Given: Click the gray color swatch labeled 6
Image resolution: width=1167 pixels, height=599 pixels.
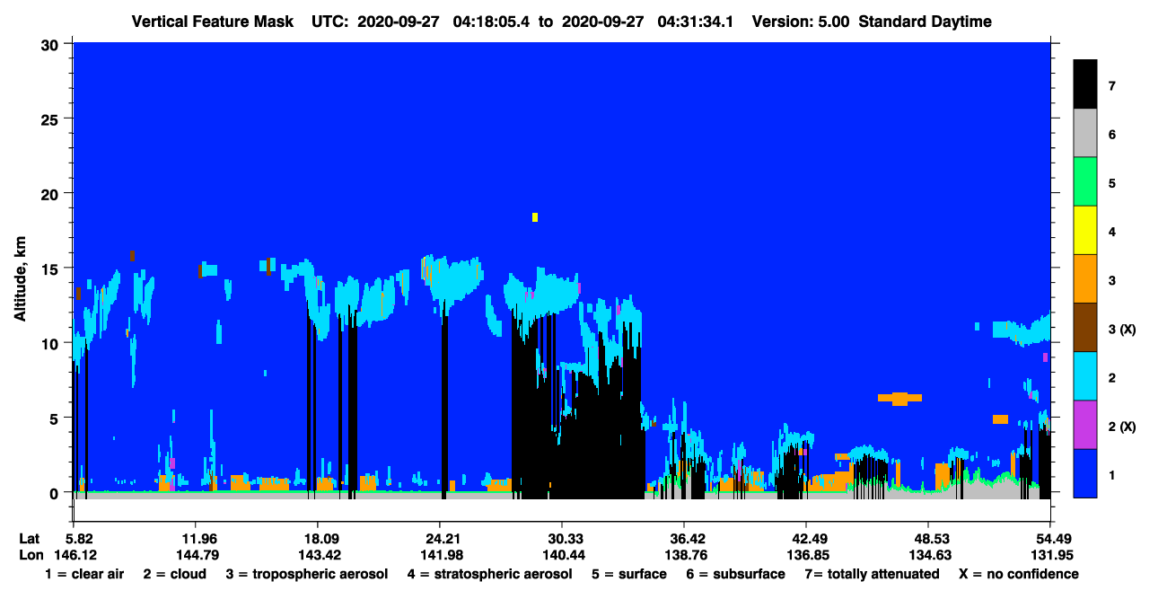Looking at the screenshot, I should click(x=1085, y=134).
